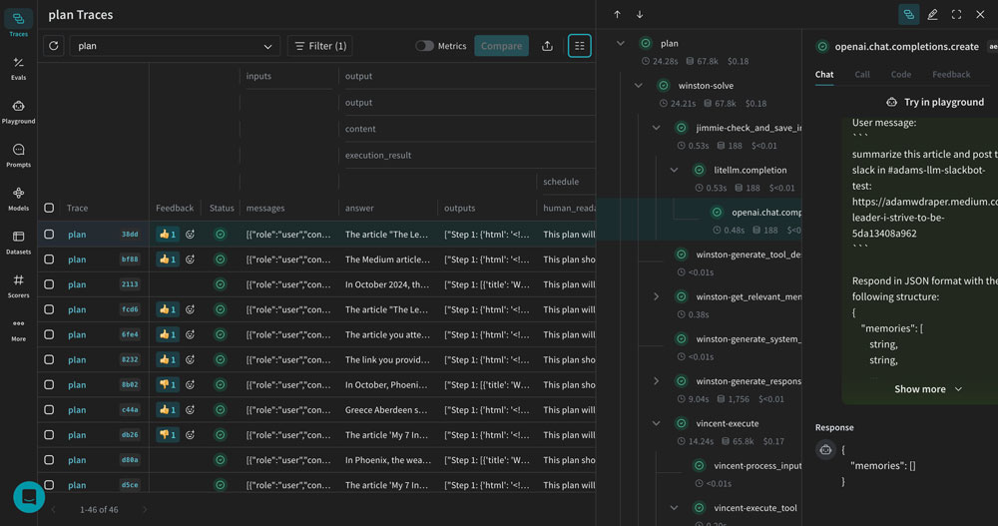Select the vincent-execute trace node
The image size is (998, 526).
tap(727, 423)
